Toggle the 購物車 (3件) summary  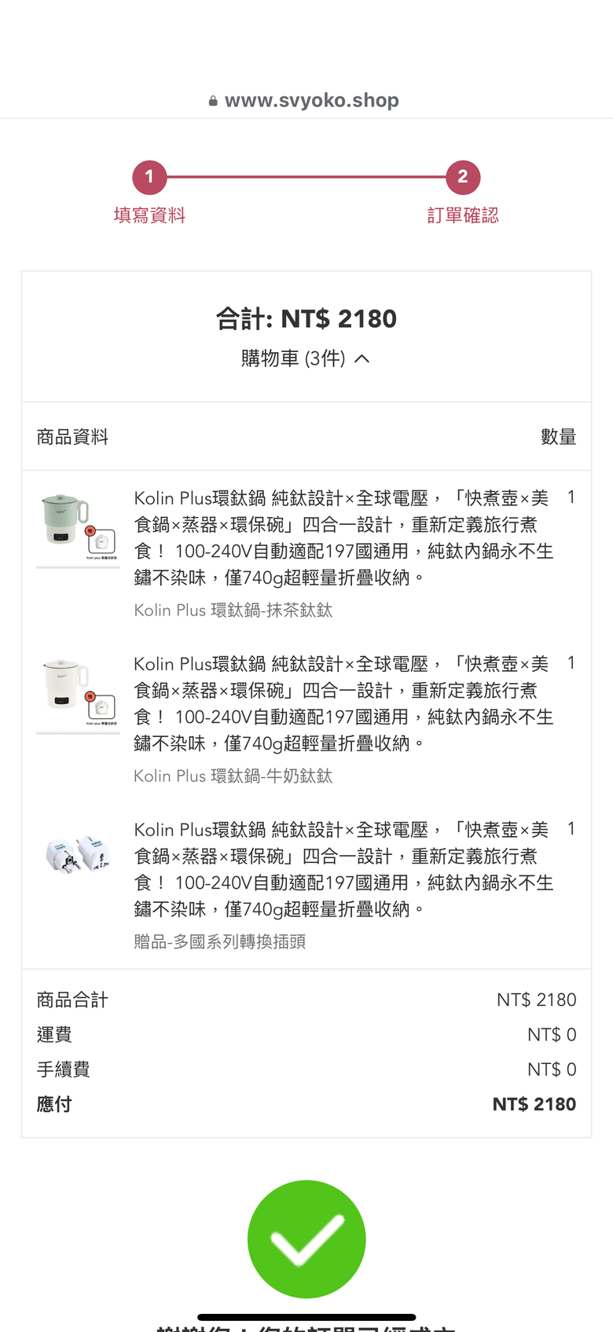point(306,358)
